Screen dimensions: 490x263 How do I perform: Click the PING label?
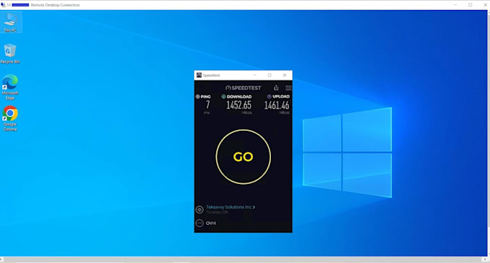click(205, 96)
